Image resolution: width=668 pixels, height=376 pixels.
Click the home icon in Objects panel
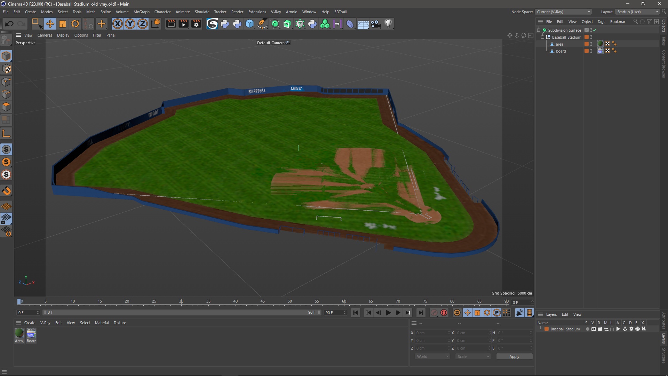[x=643, y=22]
